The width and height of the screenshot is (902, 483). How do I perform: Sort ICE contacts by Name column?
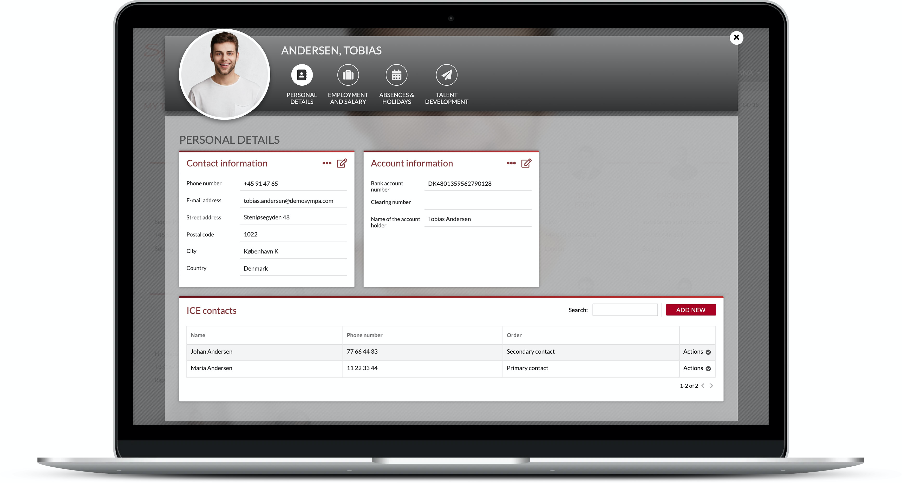[264, 335]
